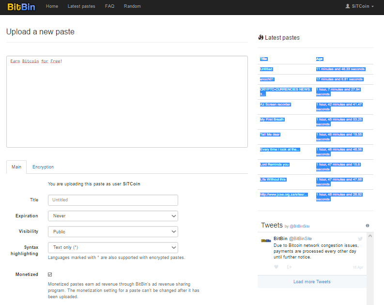Open the Az Screen recorder paste

[275, 104]
